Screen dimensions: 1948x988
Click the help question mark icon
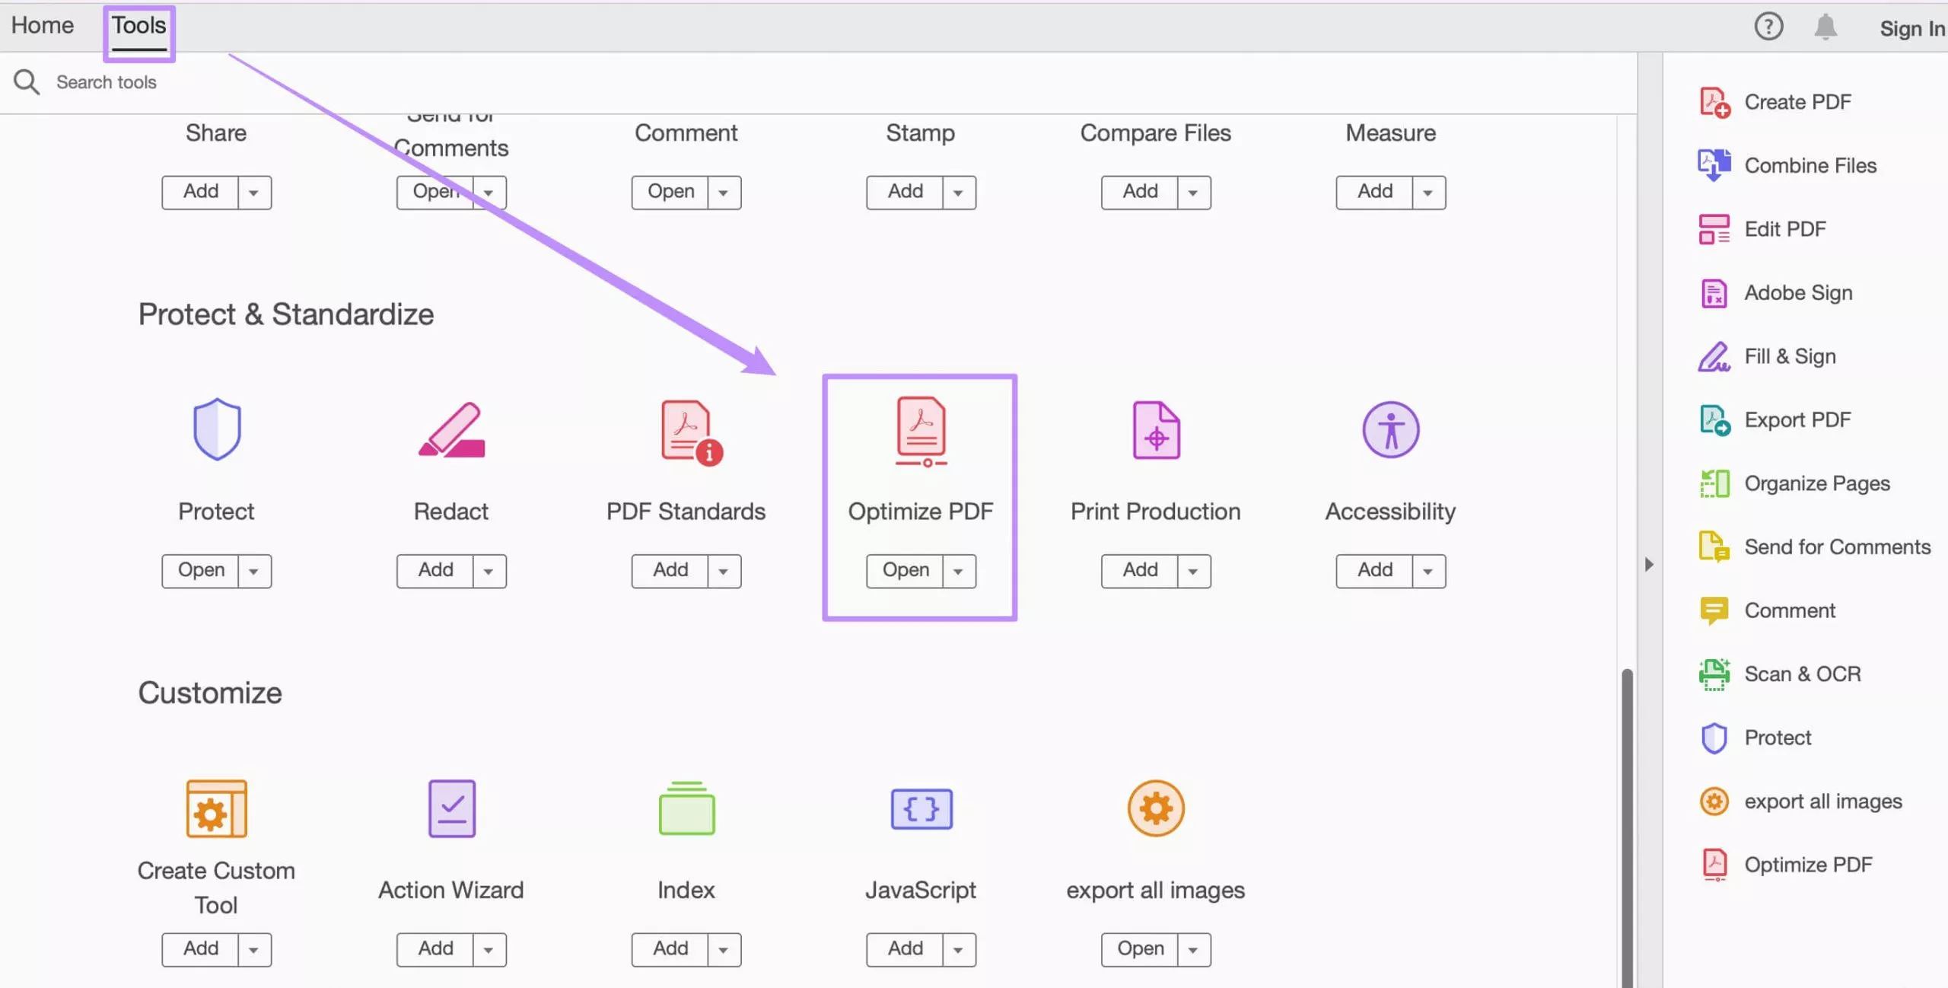pyautogui.click(x=1768, y=27)
